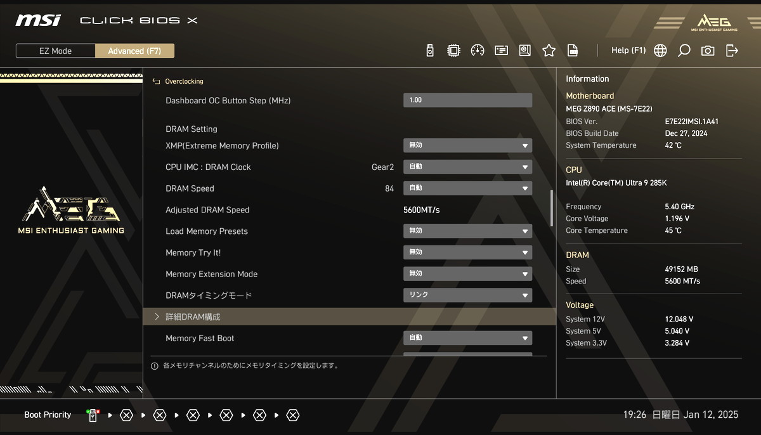The image size is (761, 435).
Task: Open the Memory Extension Mode dropdown
Action: 468,274
